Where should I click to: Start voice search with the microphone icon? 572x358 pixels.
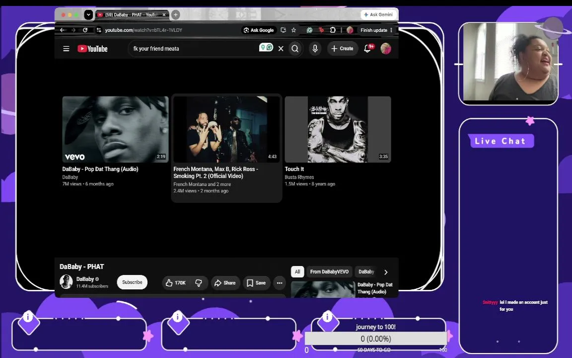pyautogui.click(x=315, y=48)
